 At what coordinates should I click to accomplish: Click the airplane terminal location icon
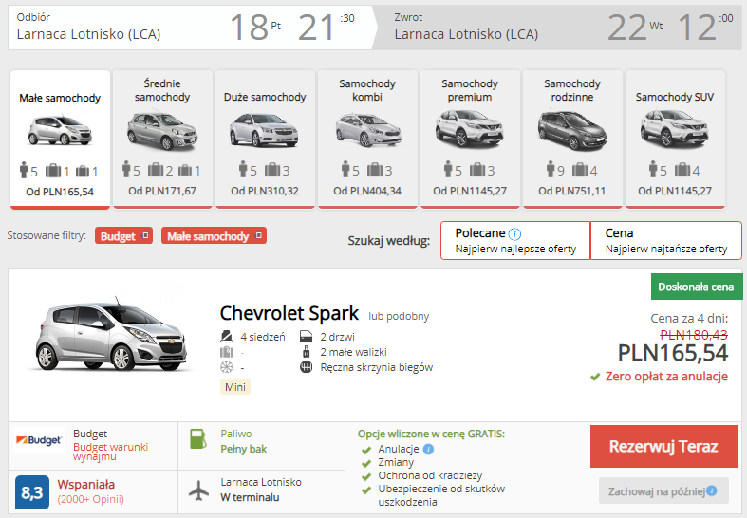pos(198,490)
